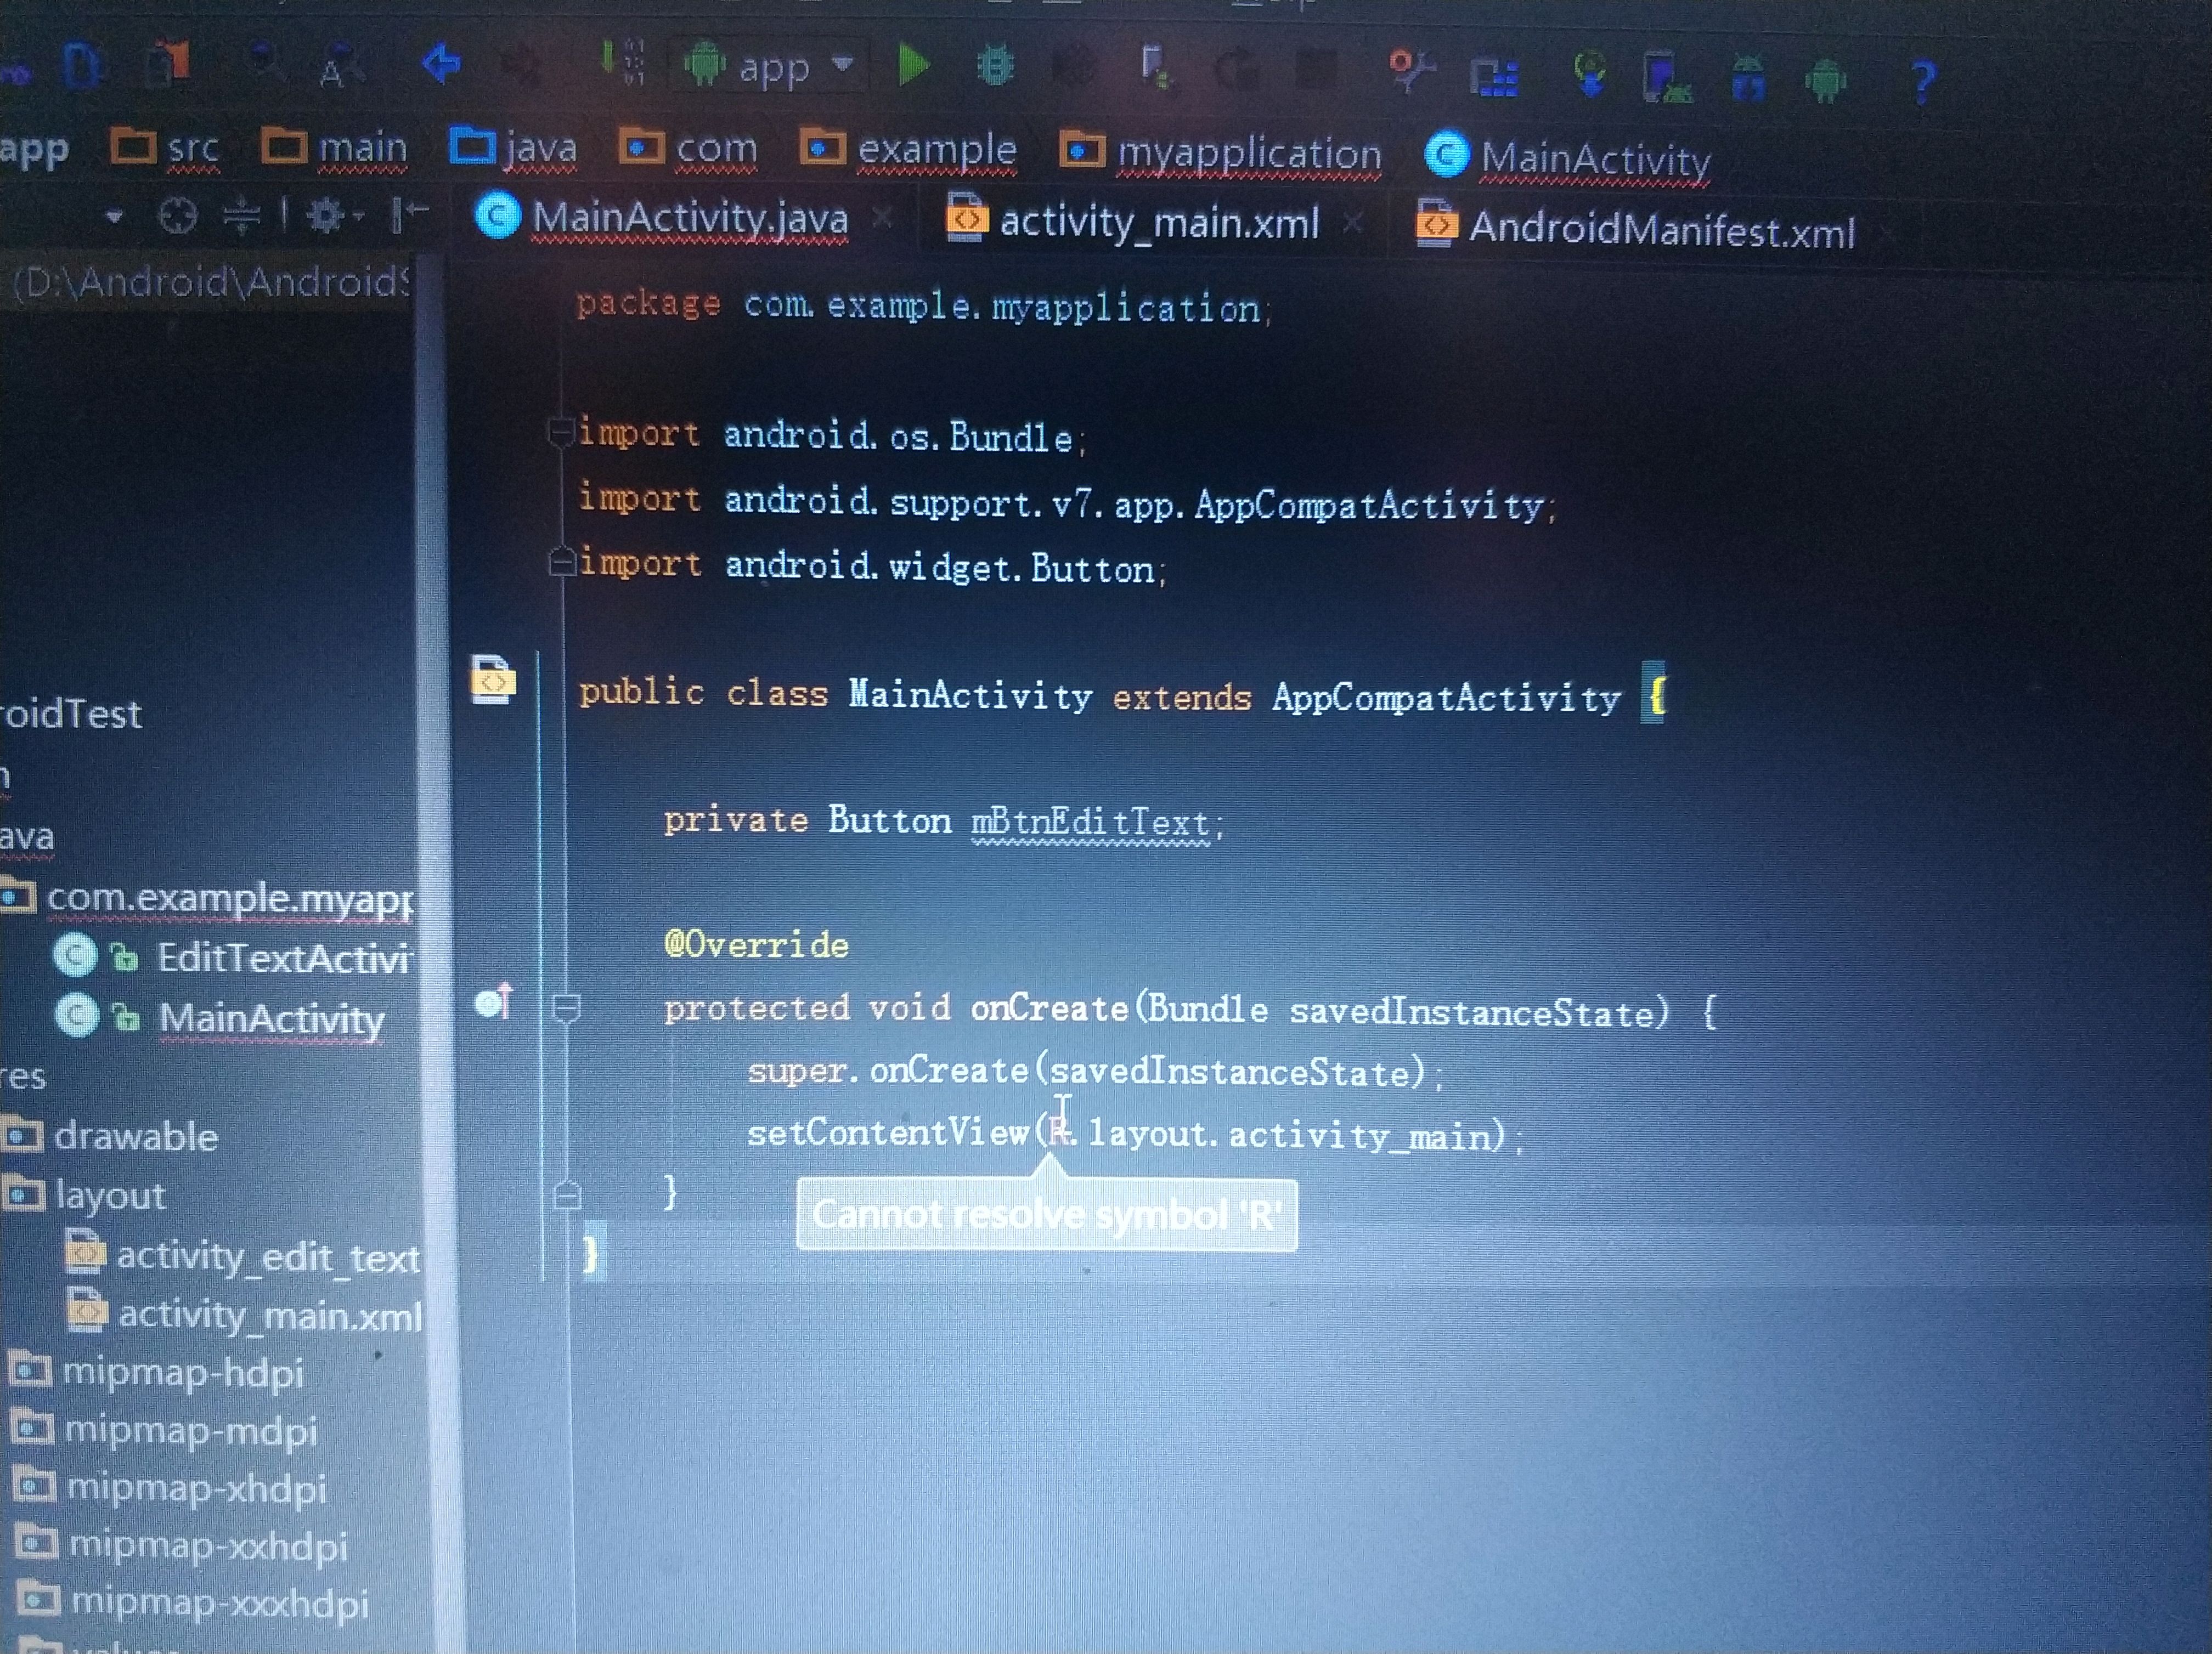Open the project view mode dropdown arrow

[x=114, y=216]
